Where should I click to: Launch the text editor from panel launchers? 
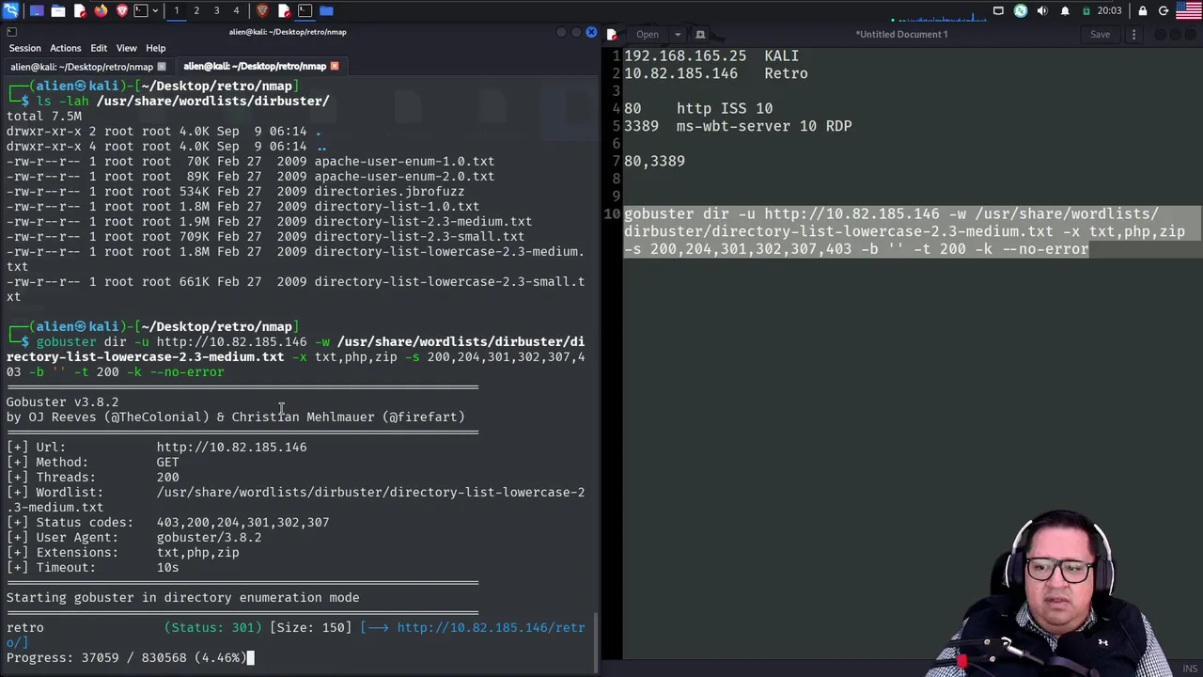click(x=80, y=10)
